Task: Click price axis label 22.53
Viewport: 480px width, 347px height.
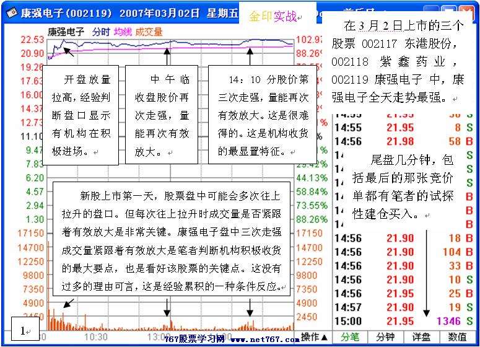Action: (32, 40)
